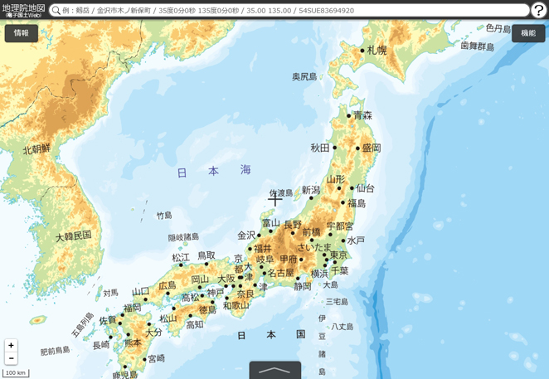The height and width of the screenshot is (379, 549).
Task: Zoom in with the plus button
Action: point(12,345)
